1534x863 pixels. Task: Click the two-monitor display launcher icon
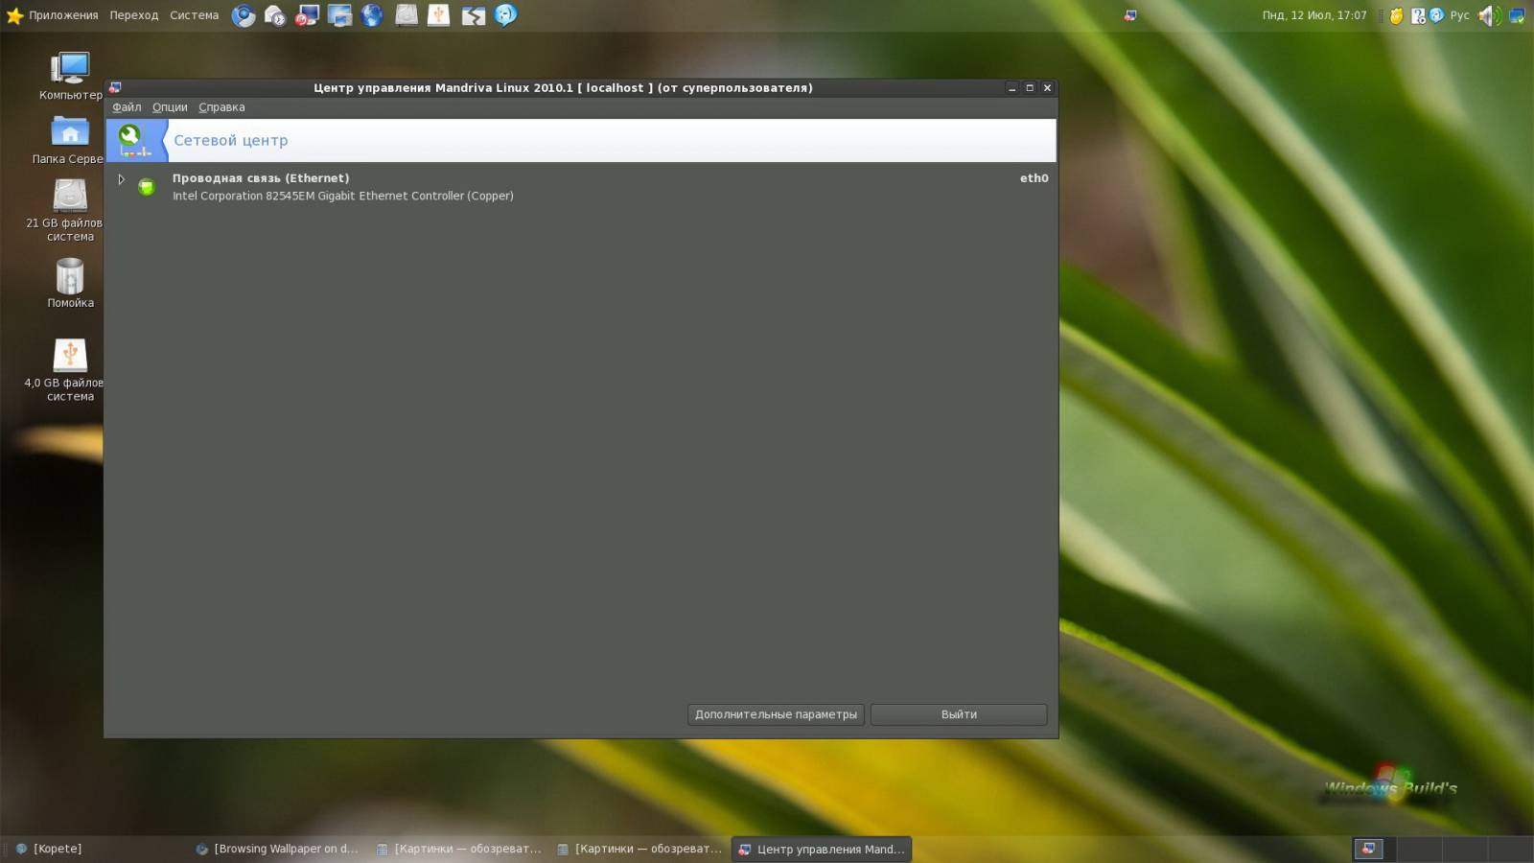(340, 15)
